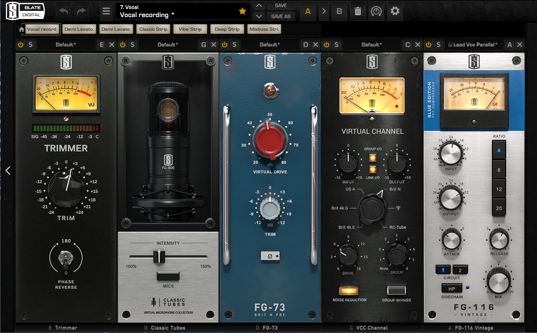Image resolution: width=537 pixels, height=333 pixels.
Task: Open the VCC Channel Default preset dropdown
Action: [x=371, y=45]
